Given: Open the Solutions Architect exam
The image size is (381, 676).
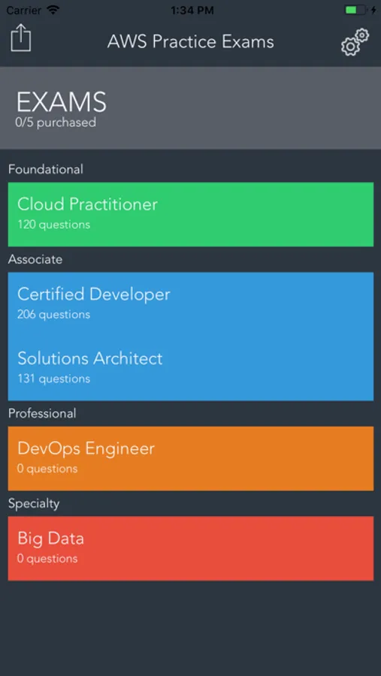Looking at the screenshot, I should pos(191,369).
